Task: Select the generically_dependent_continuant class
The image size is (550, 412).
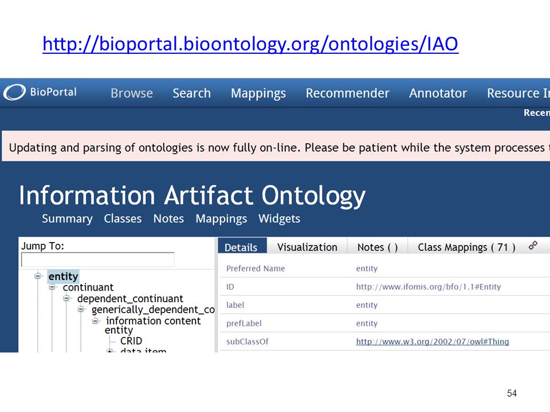Action: tap(153, 310)
